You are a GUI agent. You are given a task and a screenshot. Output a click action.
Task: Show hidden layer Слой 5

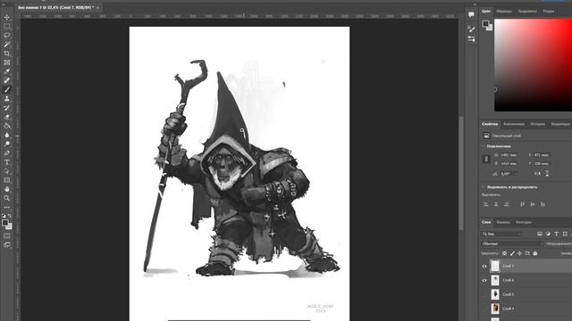point(484,294)
